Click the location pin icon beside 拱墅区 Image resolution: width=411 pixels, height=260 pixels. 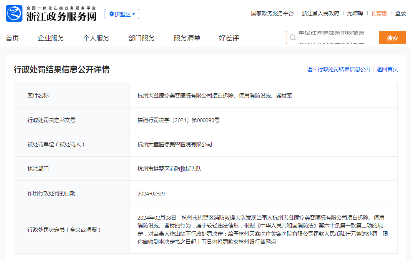(111, 14)
